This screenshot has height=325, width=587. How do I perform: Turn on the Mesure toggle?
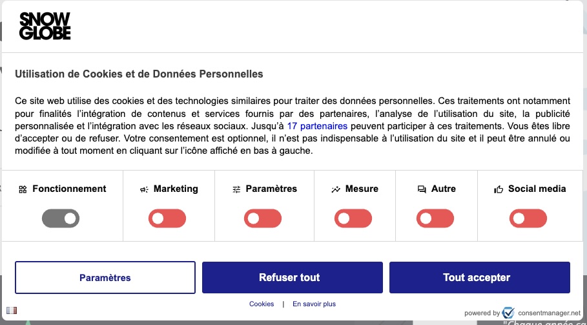353,218
